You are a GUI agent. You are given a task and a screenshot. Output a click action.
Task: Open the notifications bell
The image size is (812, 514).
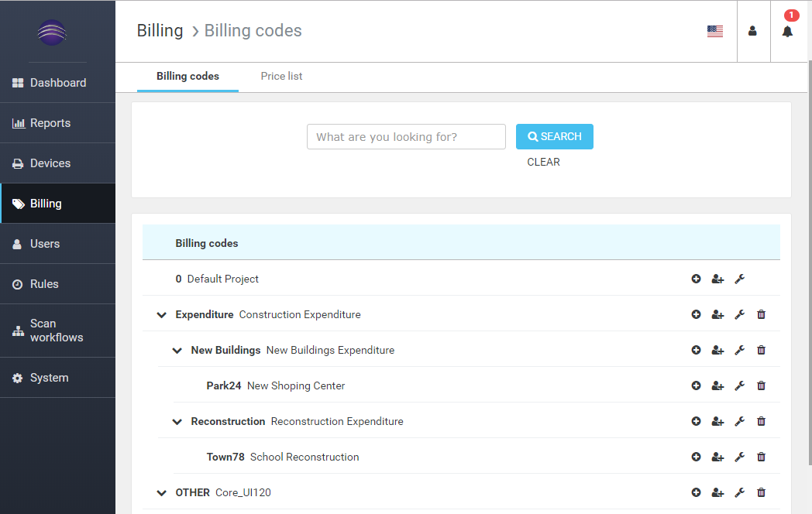coord(788,32)
